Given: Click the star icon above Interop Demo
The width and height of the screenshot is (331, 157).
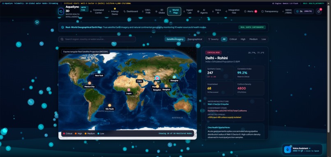Looking at the screenshot, I should coord(115,9).
